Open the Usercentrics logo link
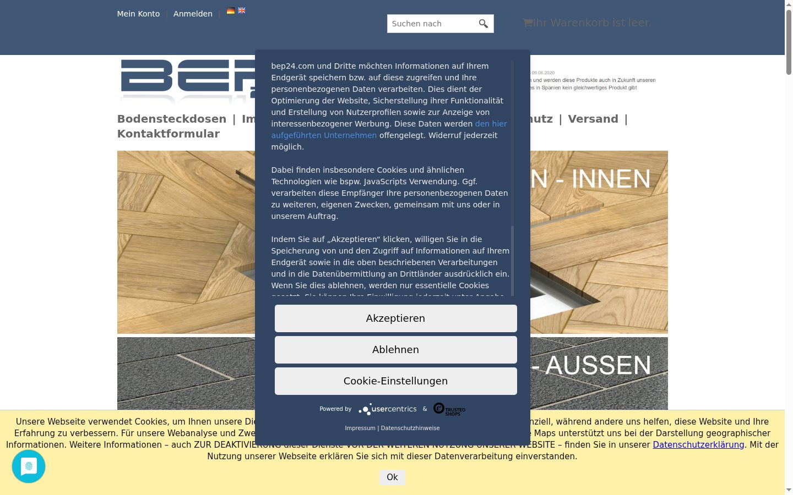The width and height of the screenshot is (793, 495). point(388,409)
